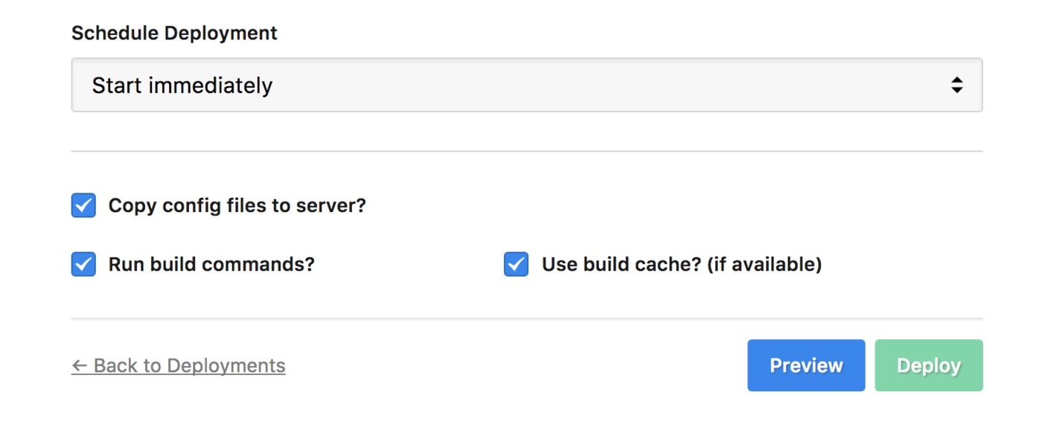The height and width of the screenshot is (427, 1042).
Task: Go back via the Back to Deployments link
Action: [x=179, y=366]
